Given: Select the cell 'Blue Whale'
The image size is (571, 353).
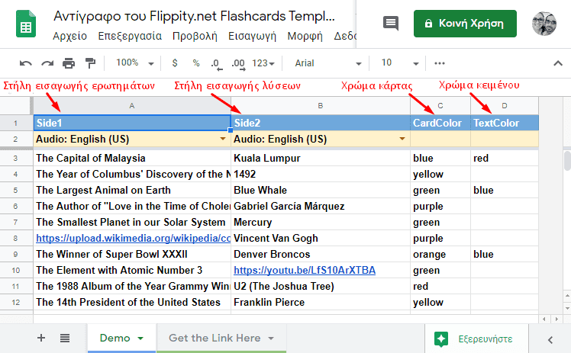Looking at the screenshot, I should (x=321, y=190).
